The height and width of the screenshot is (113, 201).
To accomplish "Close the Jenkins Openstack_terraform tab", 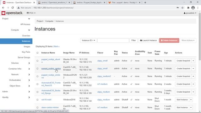I will 69,3.
